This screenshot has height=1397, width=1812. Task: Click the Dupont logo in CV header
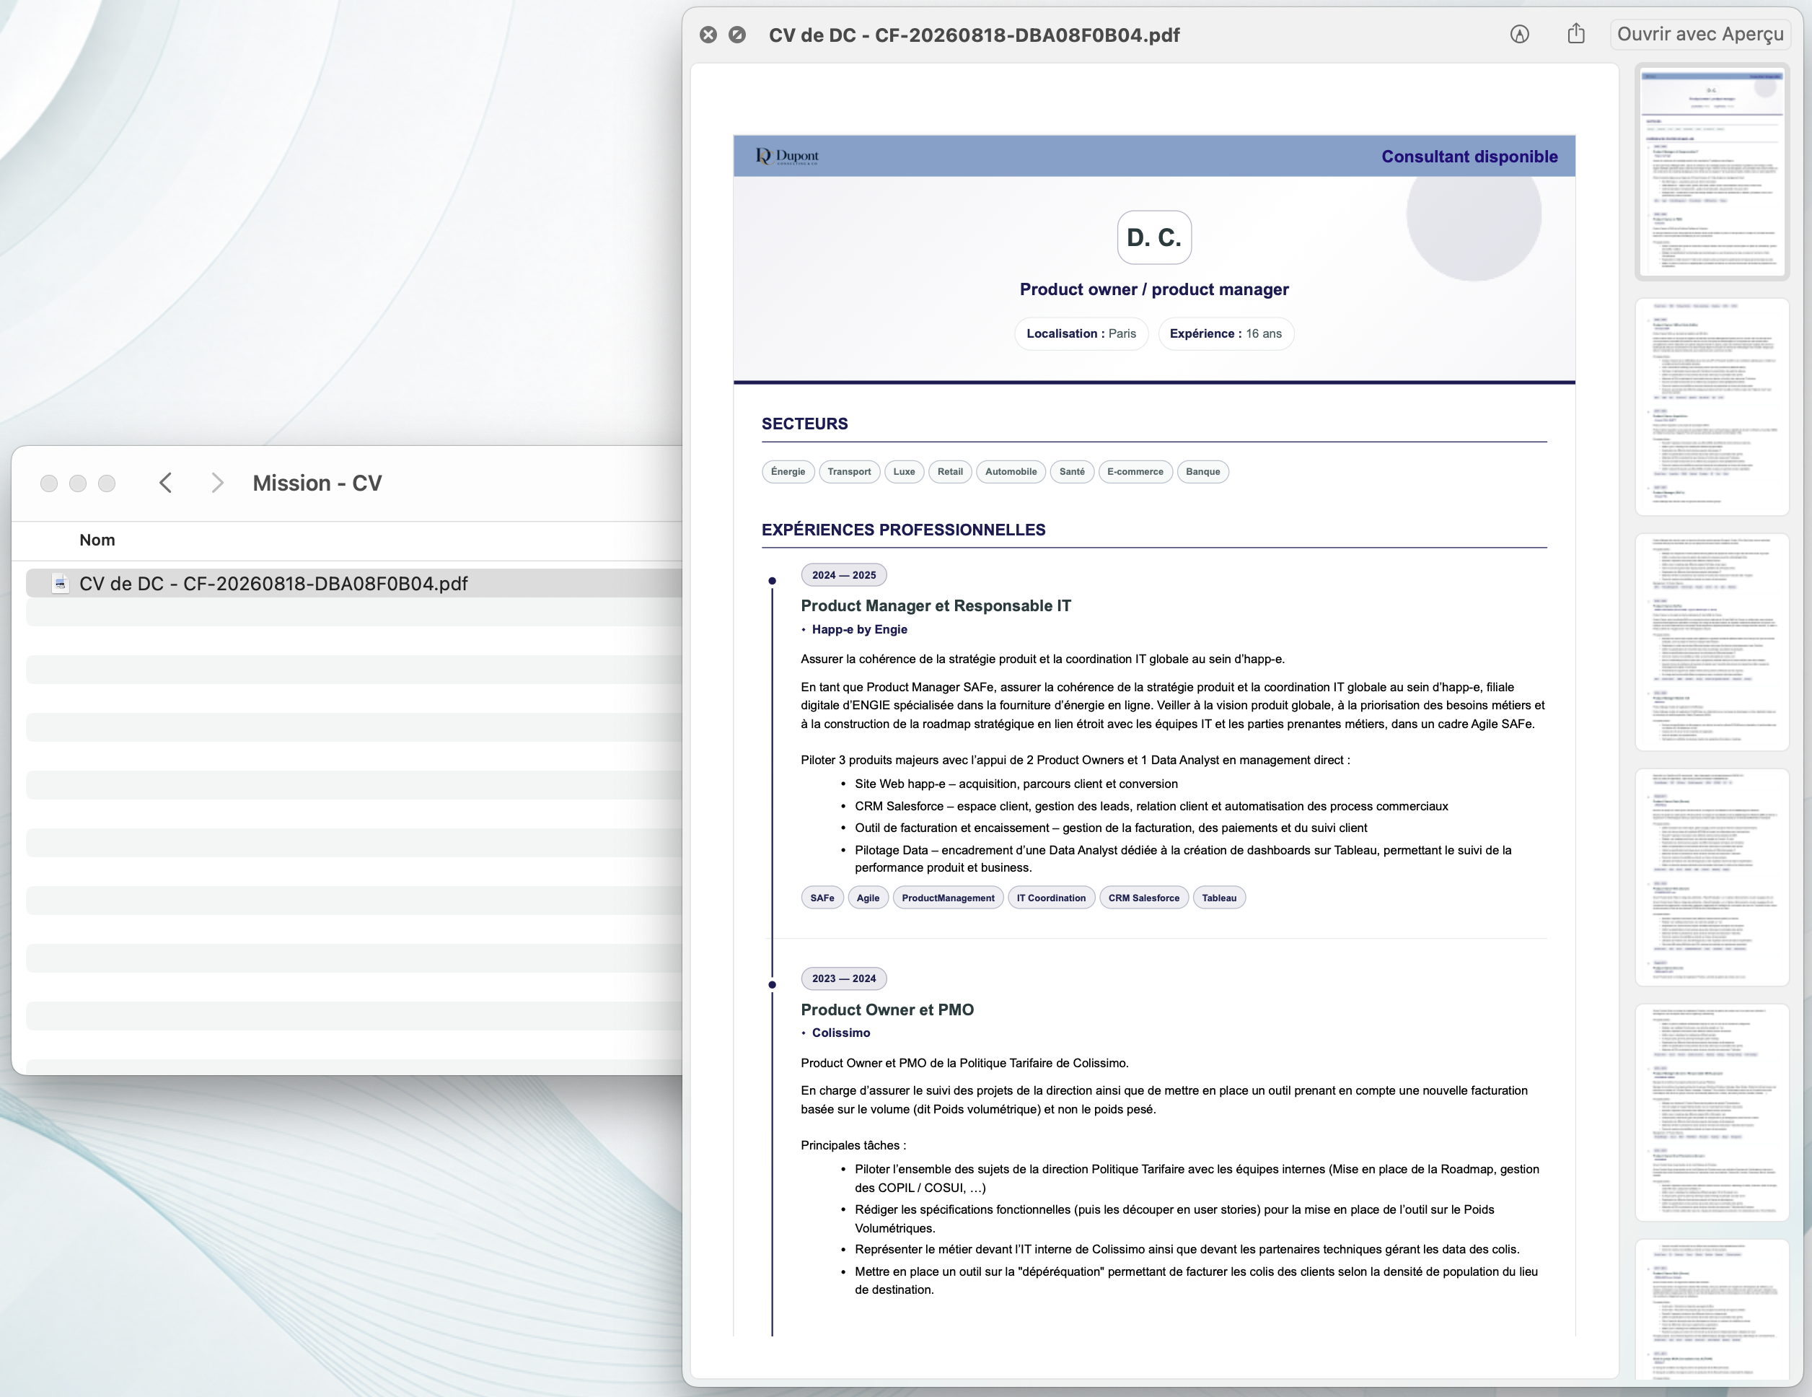coord(786,156)
